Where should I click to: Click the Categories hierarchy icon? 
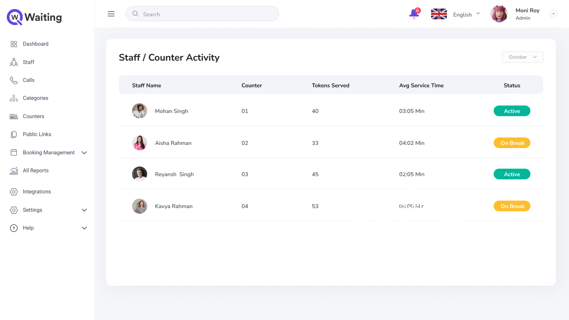pos(14,98)
